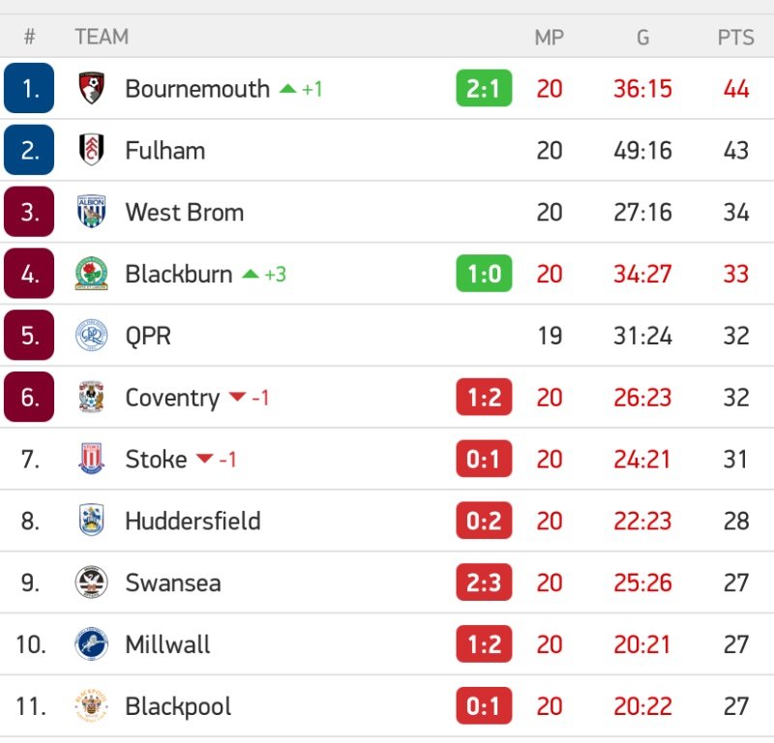The width and height of the screenshot is (774, 743).
Task: Click Blackburn's green 1:0 score badge
Action: point(484,274)
